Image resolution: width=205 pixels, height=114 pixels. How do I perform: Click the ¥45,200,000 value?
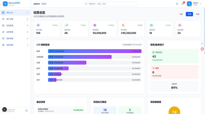[x=129, y=33]
